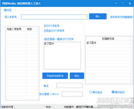
Task: Click the first empty row in phone list
Action: [x=22, y=33]
